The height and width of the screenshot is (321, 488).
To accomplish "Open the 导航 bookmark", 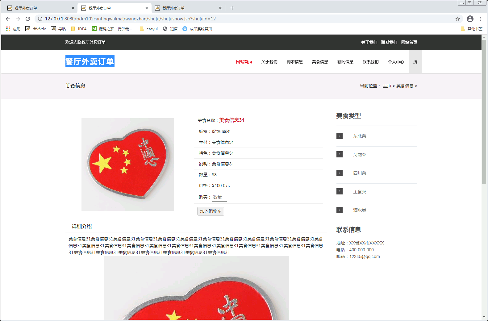I will click(58, 29).
